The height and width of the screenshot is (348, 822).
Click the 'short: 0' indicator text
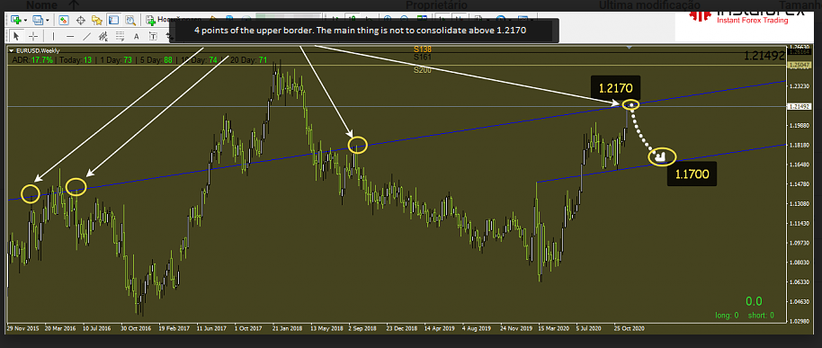[761, 316]
